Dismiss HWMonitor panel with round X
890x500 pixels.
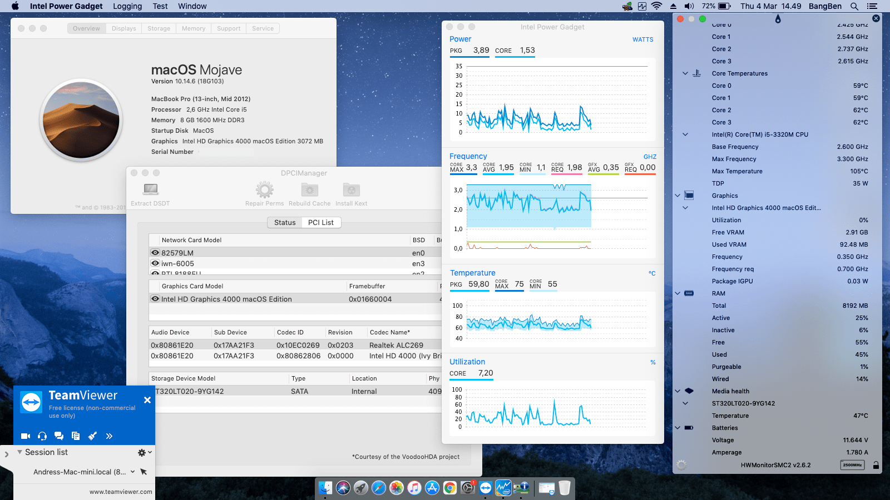click(876, 18)
